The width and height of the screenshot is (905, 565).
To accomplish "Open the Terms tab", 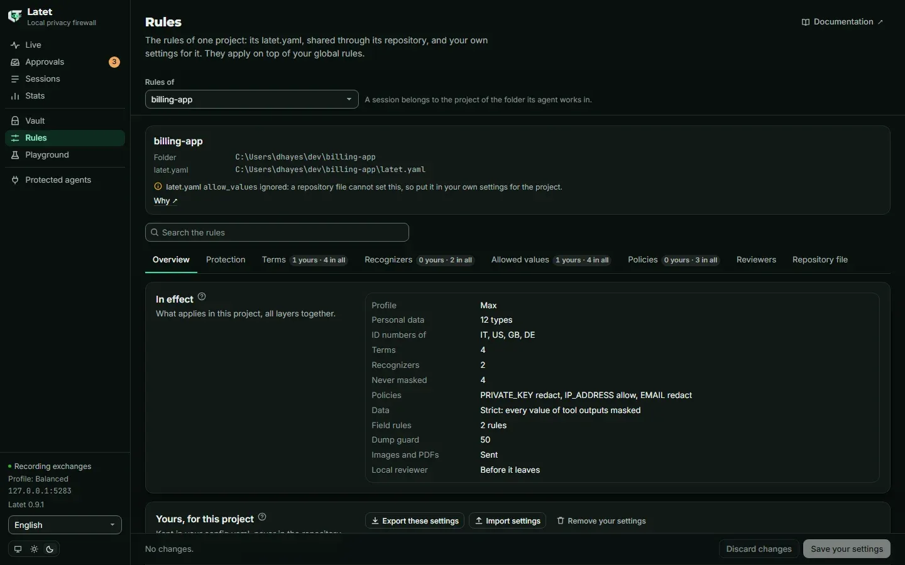I will (305, 260).
